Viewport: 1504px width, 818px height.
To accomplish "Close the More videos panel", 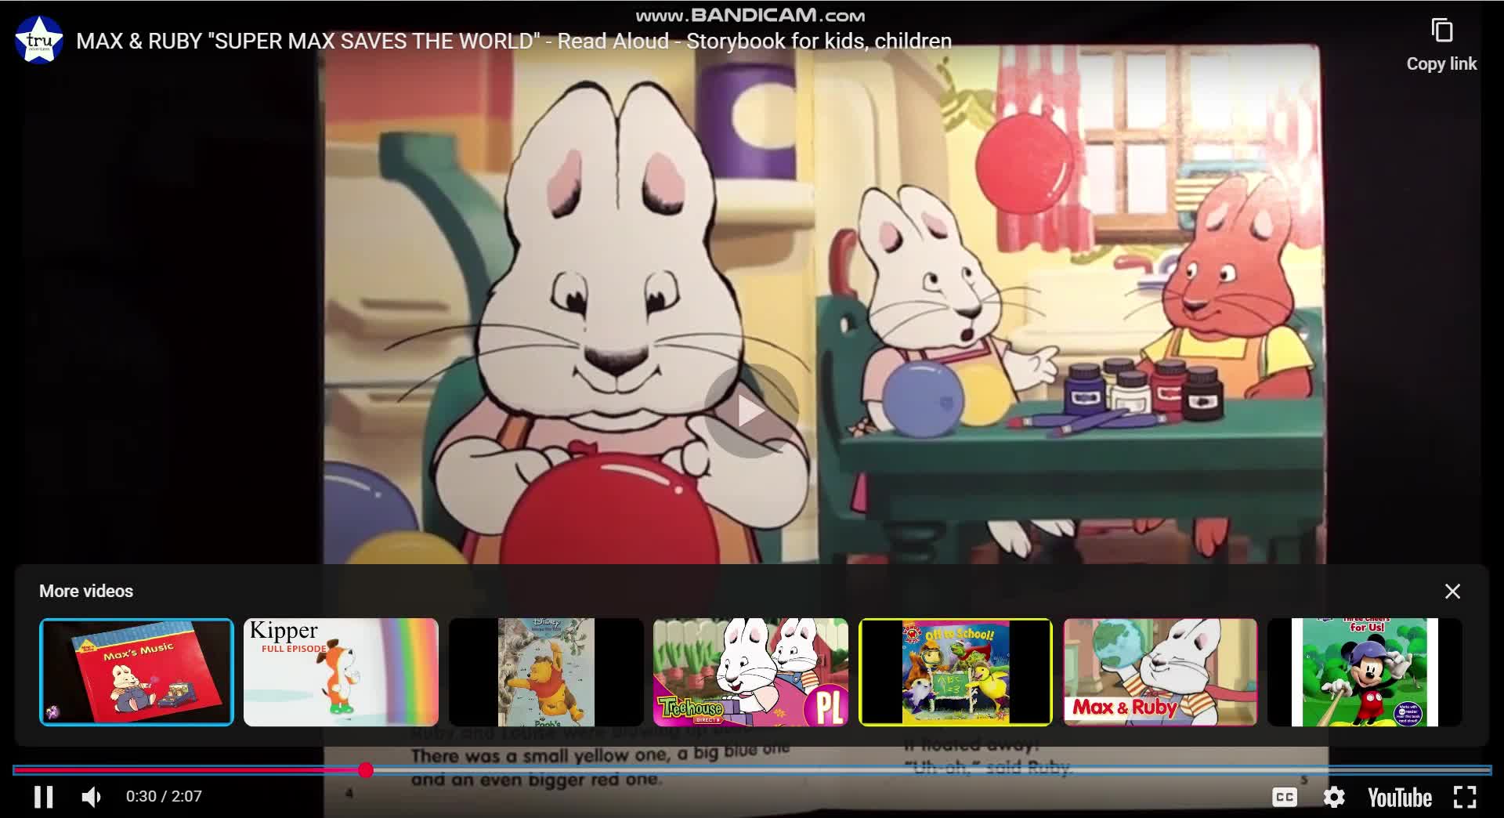I will point(1452,592).
